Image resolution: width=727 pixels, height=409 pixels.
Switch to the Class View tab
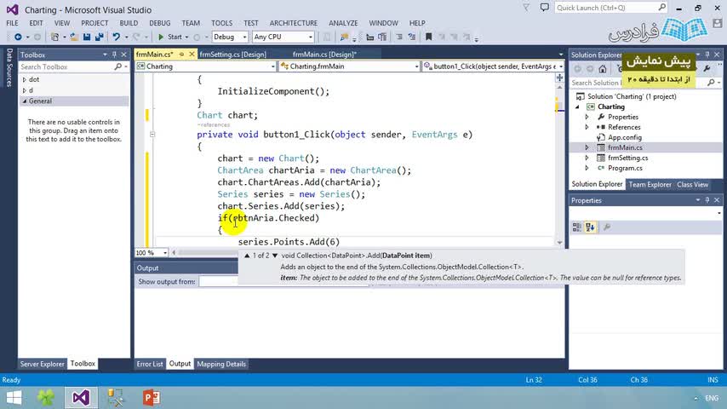click(x=692, y=184)
